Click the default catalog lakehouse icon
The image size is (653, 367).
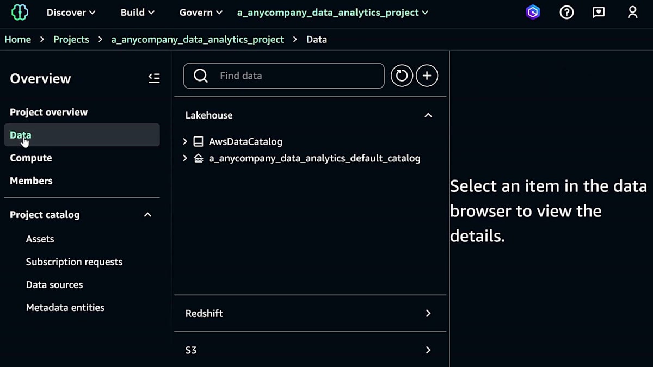[x=199, y=159]
